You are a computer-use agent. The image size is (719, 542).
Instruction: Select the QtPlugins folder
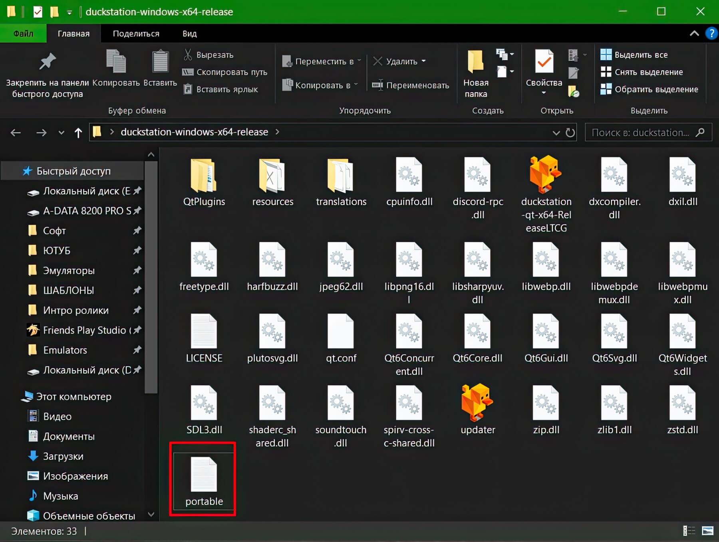pyautogui.click(x=204, y=182)
